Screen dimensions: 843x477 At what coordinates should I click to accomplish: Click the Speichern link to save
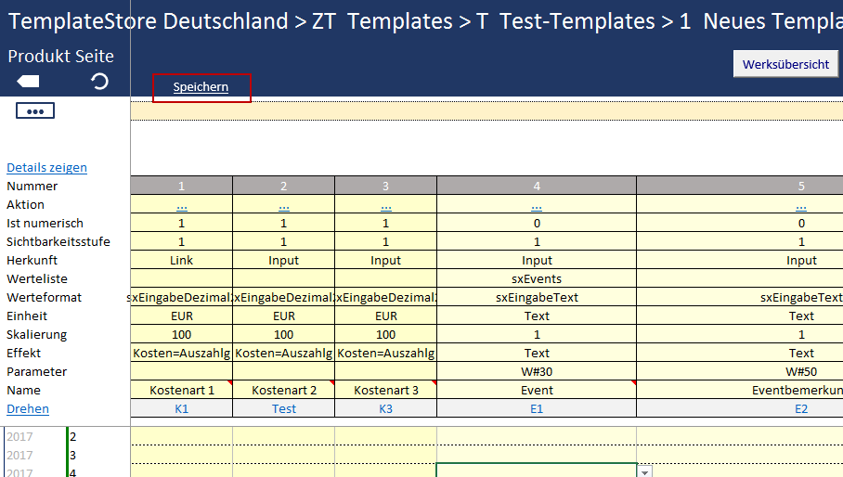(x=201, y=87)
